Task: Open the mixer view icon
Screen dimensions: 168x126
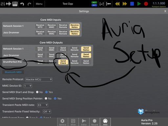Action: (3, 4)
